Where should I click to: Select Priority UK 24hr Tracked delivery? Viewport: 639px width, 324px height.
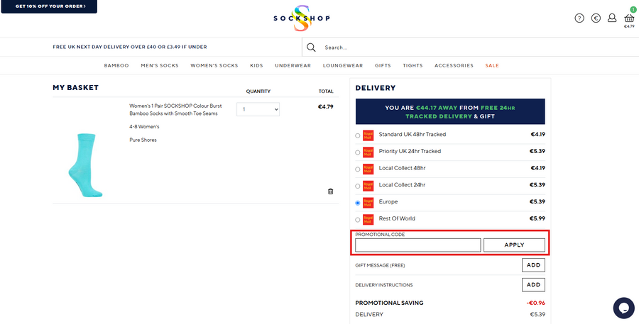(x=357, y=152)
